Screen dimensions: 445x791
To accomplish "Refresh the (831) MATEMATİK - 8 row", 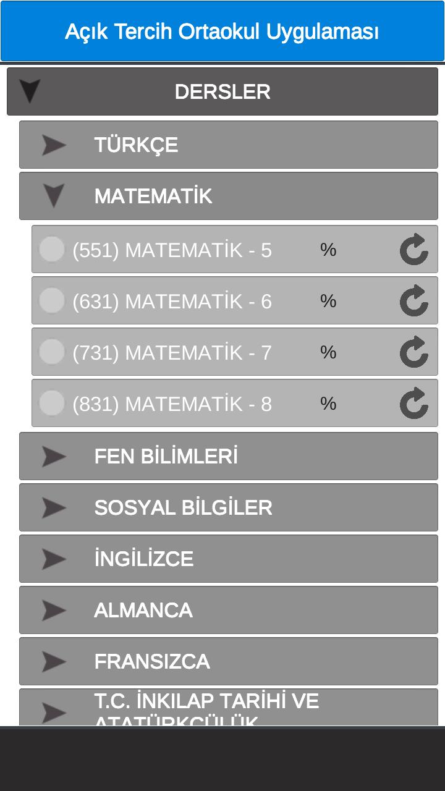I will point(413,403).
